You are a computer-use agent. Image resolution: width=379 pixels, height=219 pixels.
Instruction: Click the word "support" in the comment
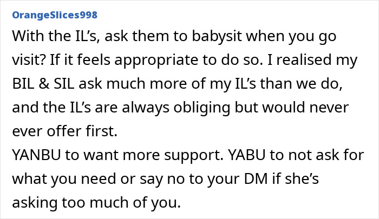point(193,155)
